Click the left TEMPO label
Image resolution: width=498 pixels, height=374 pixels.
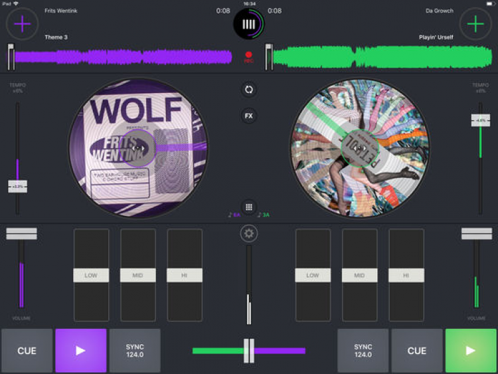[x=17, y=85]
